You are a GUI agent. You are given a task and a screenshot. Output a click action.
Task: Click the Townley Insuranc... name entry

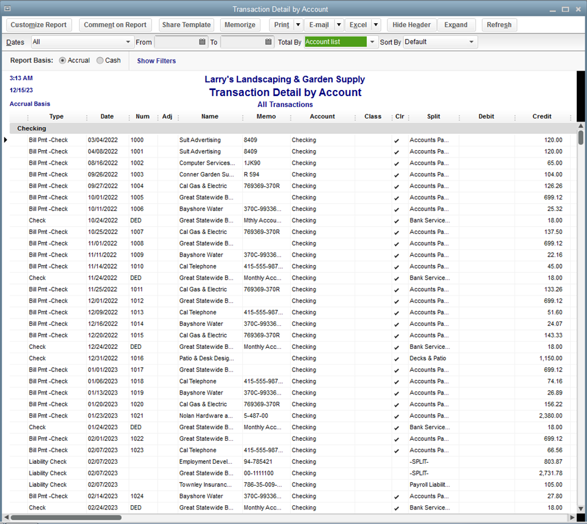pyautogui.click(x=206, y=484)
